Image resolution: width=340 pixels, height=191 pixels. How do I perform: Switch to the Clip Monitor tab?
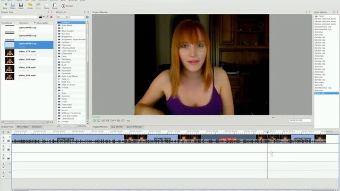(x=117, y=127)
